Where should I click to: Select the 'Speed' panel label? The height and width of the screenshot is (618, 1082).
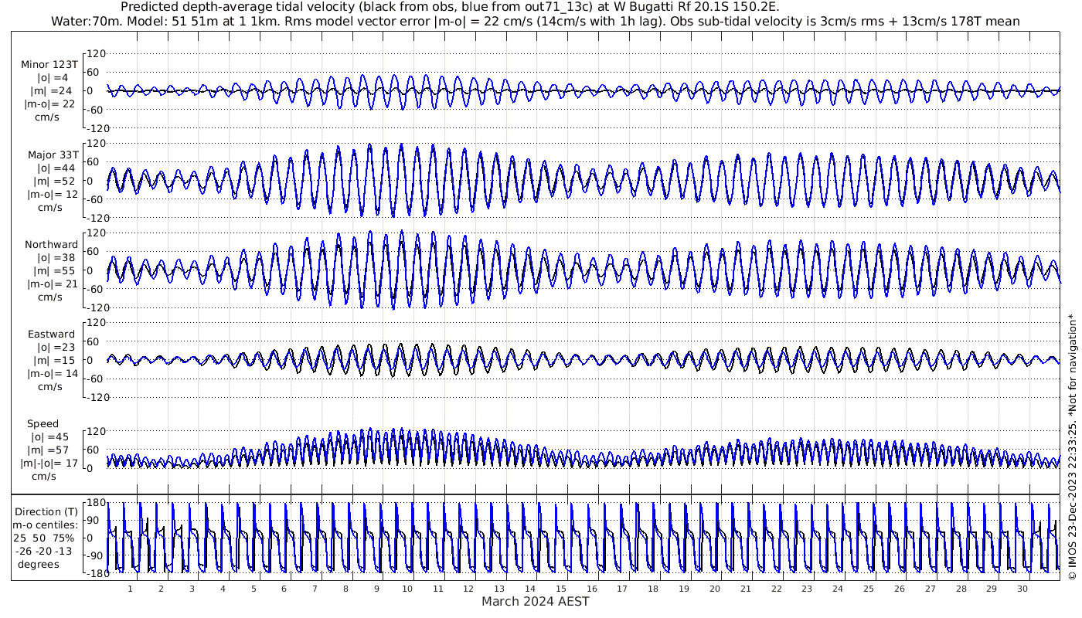point(43,424)
